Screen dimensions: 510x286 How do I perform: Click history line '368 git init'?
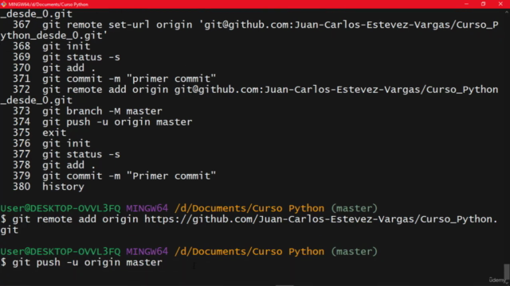coord(51,46)
